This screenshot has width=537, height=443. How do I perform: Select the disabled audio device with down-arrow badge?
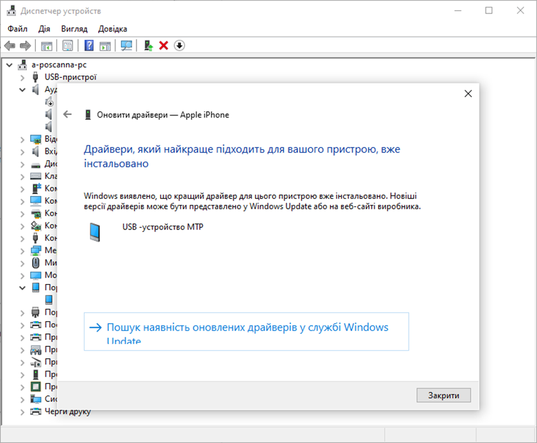point(49,102)
